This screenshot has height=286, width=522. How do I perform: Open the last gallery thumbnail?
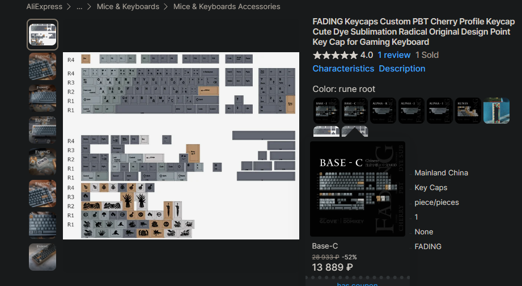coord(43,257)
